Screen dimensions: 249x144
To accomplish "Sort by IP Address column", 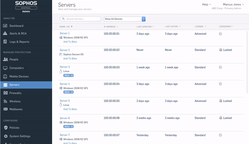I will (111, 27).
